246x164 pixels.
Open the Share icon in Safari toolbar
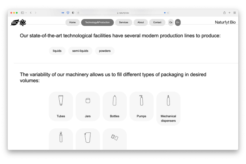224,13
